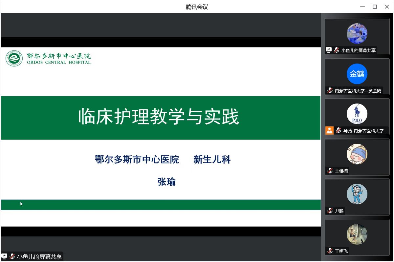The width and height of the screenshot is (394, 262).
Task: Click the slide title 临床护理教学与实践
Action: click(159, 117)
